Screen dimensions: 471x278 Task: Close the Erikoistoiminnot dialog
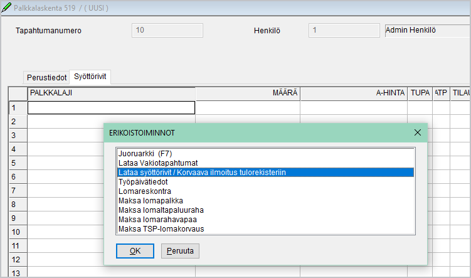click(x=418, y=133)
